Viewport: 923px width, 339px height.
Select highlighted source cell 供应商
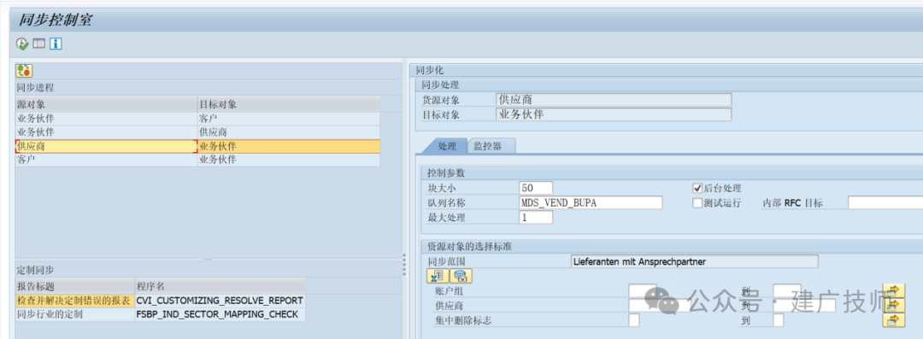pyautogui.click(x=106, y=146)
